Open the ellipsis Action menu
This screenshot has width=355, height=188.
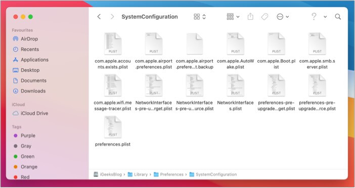pyautogui.click(x=280, y=17)
